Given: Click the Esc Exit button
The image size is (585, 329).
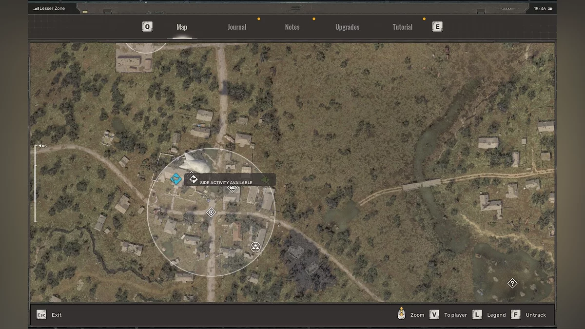Looking at the screenshot, I should point(49,315).
